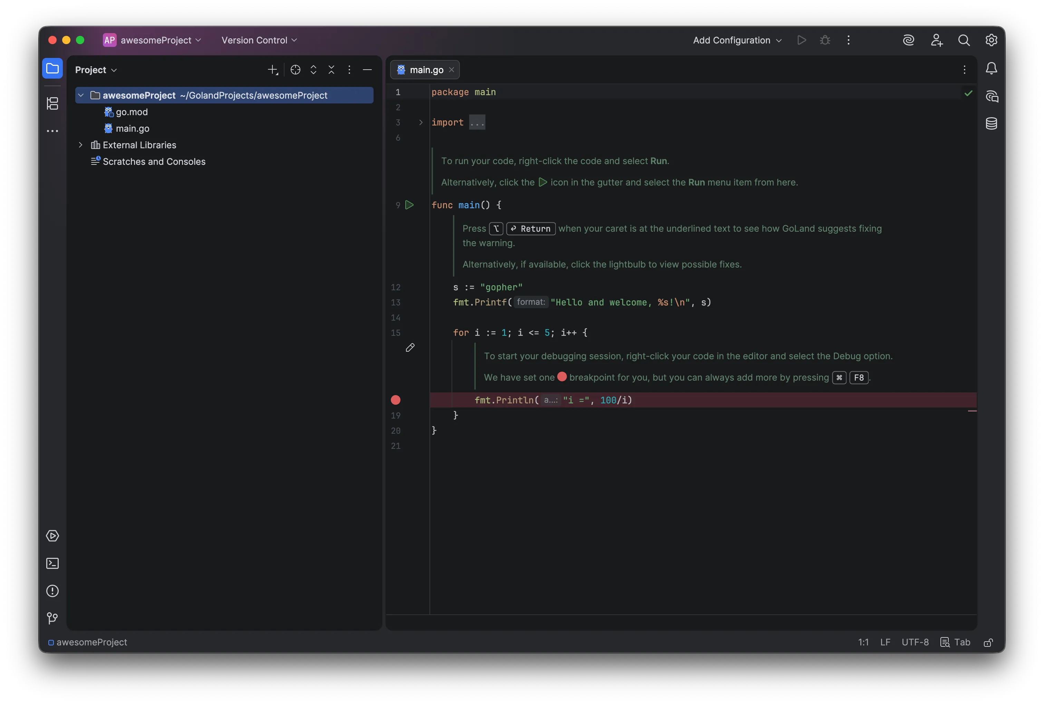1044x704 pixels.
Task: Open the Git tool window icon
Action: [x=52, y=618]
